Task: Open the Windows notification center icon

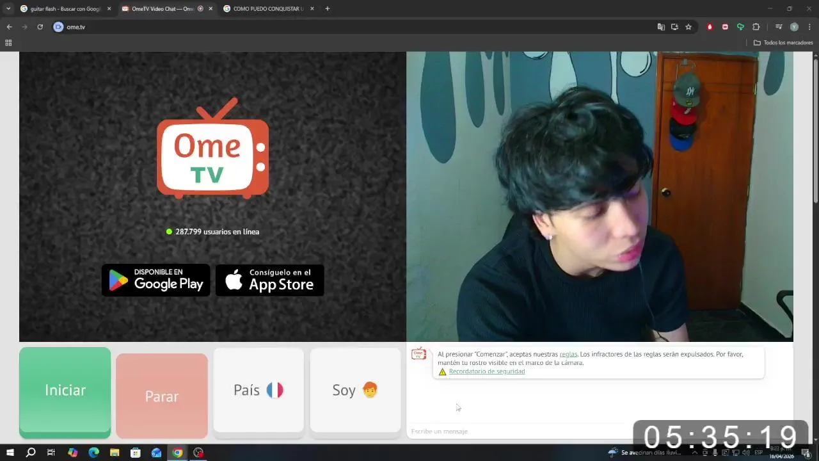Action: pos(807,453)
